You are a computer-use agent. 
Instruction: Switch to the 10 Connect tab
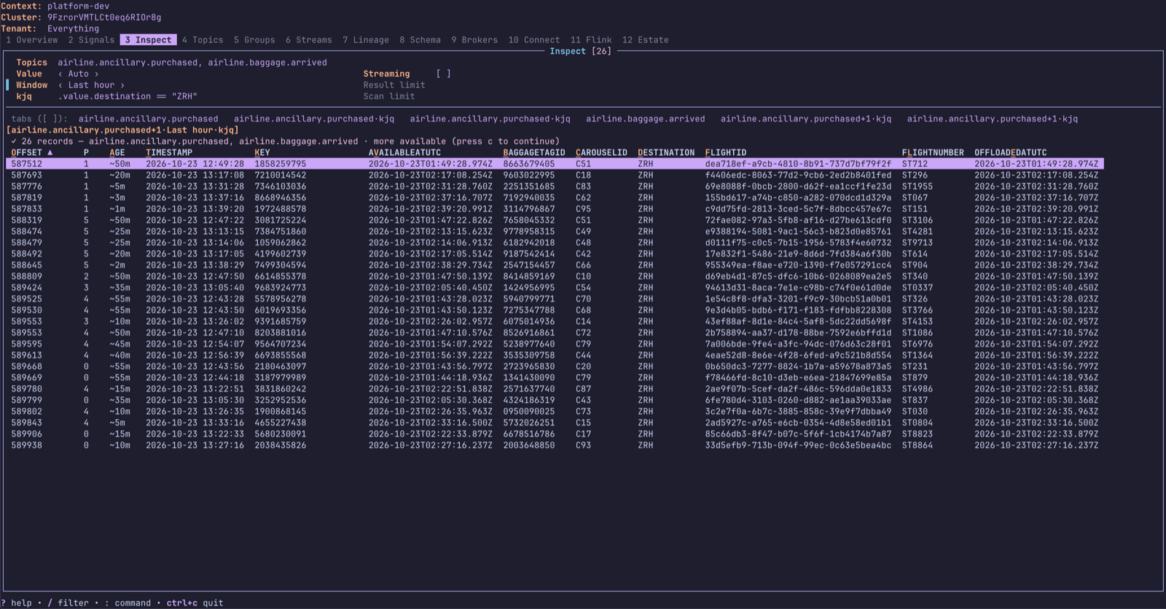[x=534, y=40]
